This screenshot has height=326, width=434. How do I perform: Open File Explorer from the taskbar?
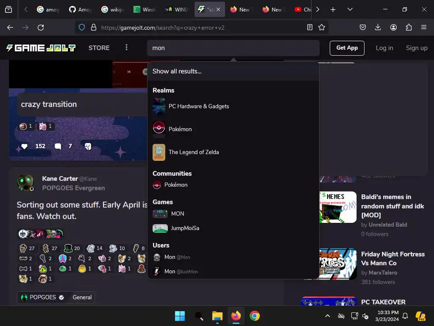pyautogui.click(x=217, y=316)
